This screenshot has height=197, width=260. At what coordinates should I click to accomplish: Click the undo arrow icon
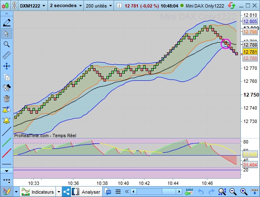tap(201, 192)
